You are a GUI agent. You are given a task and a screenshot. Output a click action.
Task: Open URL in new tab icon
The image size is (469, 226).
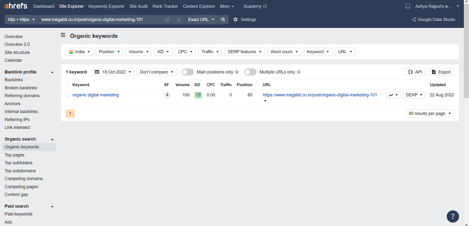(x=167, y=20)
